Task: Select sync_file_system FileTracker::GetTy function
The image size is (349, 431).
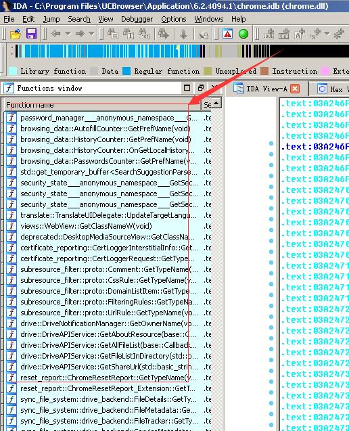Action: point(109,421)
